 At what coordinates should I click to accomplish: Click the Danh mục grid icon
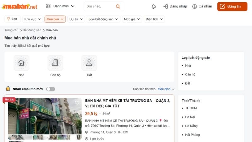(48, 6)
